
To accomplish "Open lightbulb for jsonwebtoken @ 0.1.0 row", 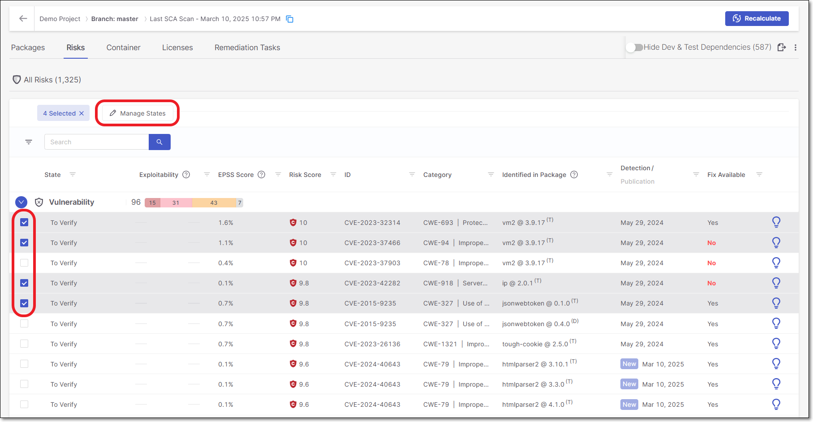I will (x=776, y=303).
